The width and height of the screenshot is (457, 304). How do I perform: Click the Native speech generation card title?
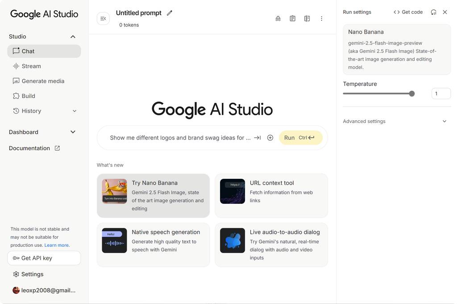coord(166,232)
